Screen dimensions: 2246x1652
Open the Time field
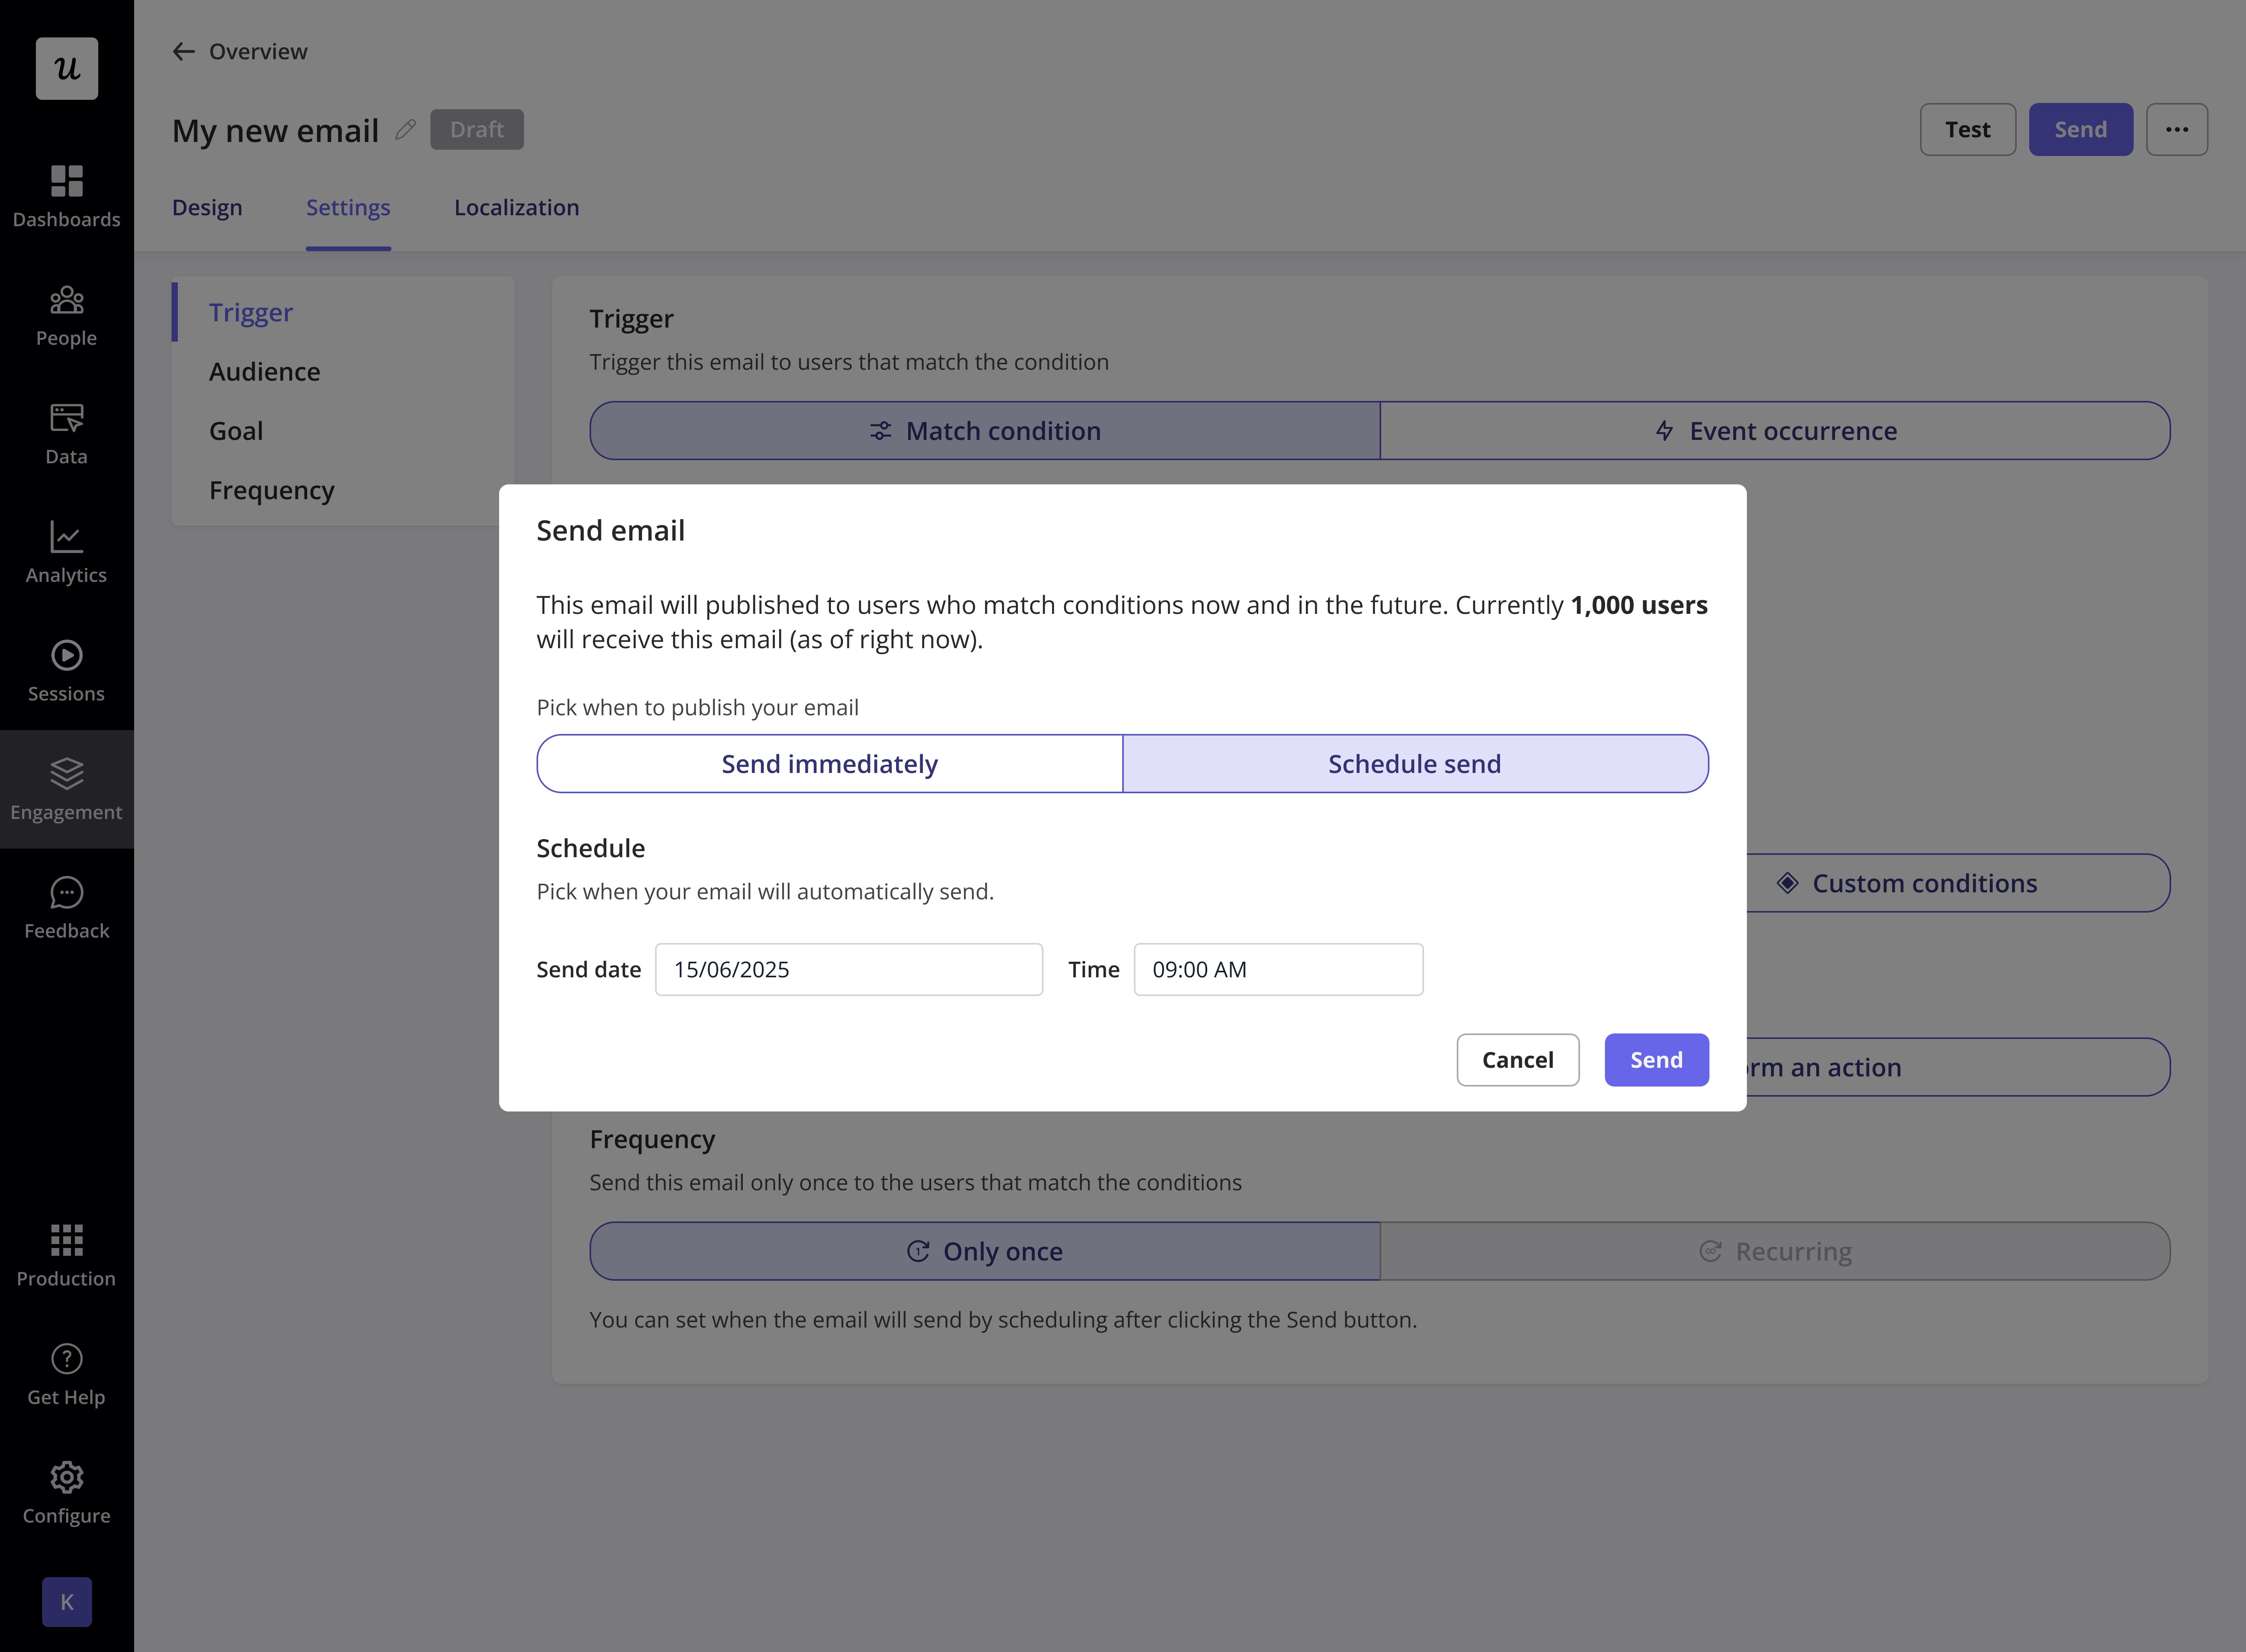click(x=1279, y=969)
